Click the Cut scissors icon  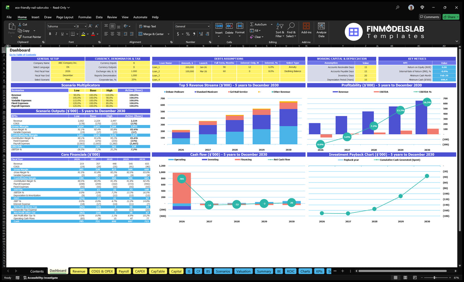coord(19,24)
